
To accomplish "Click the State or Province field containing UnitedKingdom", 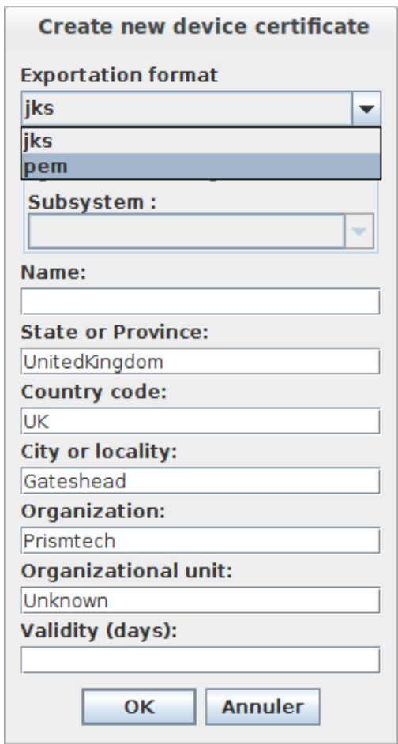I will [x=201, y=362].
